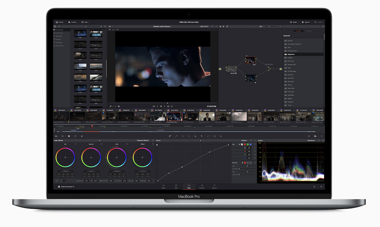Switch to the Deliver page tab
The width and height of the screenshot is (380, 227).
[214, 186]
